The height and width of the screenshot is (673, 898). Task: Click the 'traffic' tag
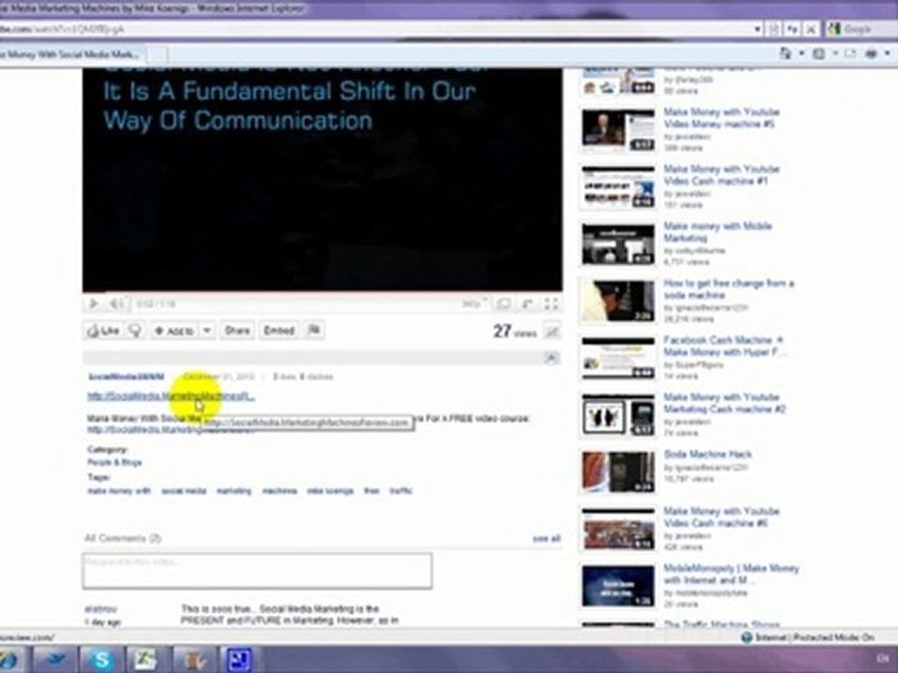tap(401, 491)
